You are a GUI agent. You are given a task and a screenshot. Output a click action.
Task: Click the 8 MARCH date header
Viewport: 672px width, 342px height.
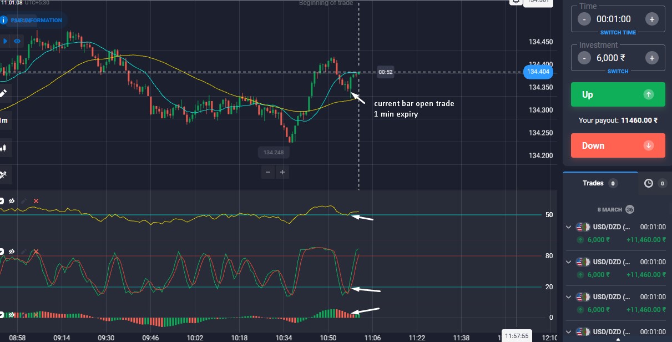pyautogui.click(x=609, y=209)
